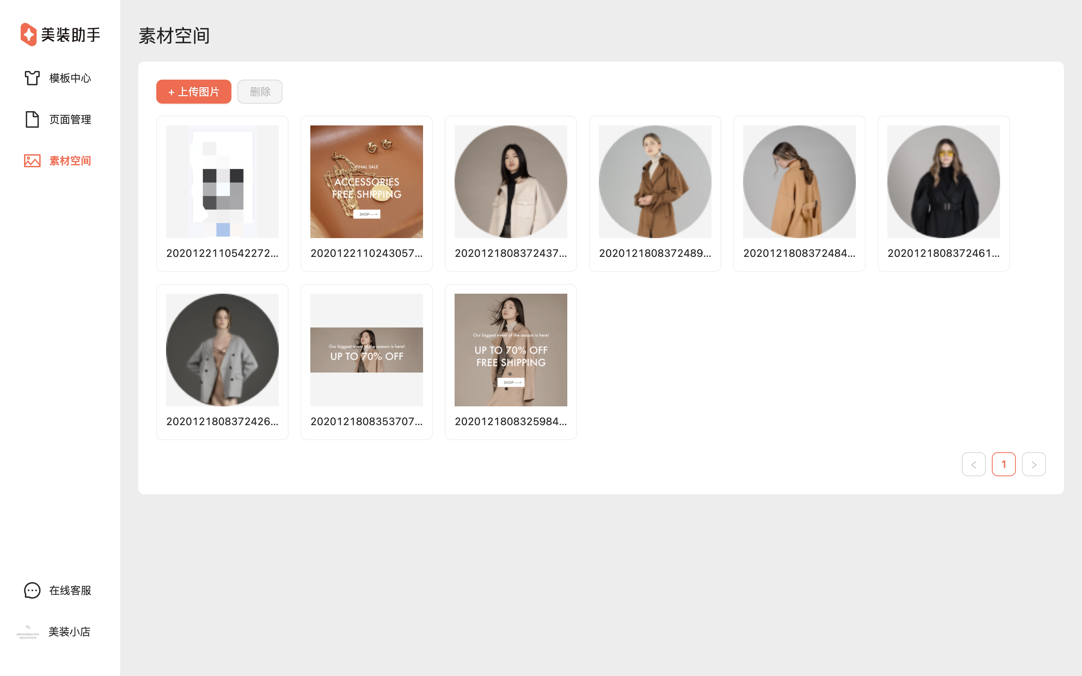
Task: Click the picture icon for 素材空间
Action: coord(32,161)
